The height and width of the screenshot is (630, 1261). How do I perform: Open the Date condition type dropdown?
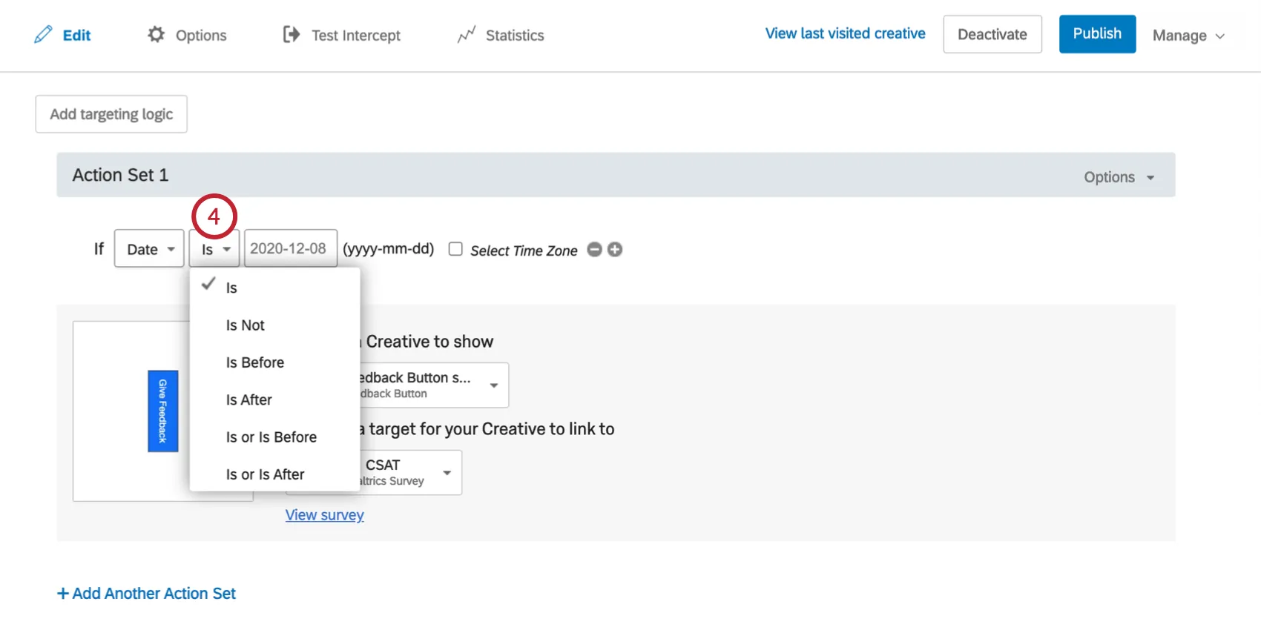[149, 249]
